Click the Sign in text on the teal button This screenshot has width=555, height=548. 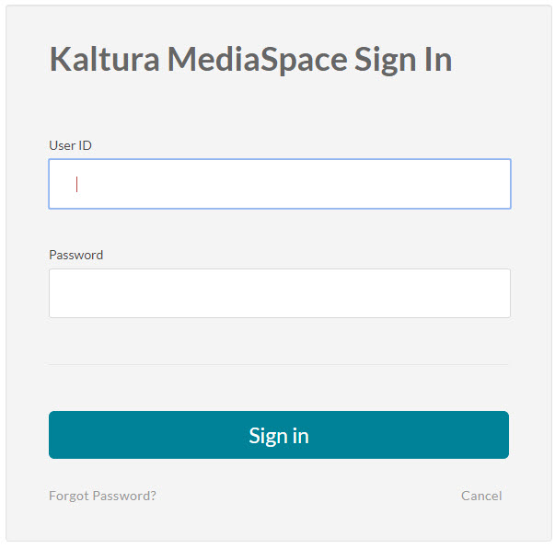click(279, 436)
